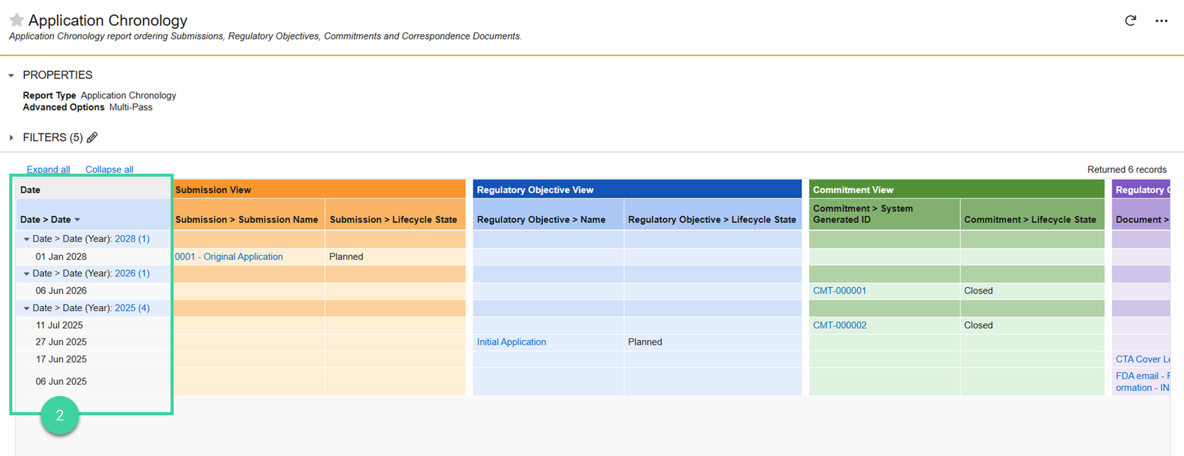Collapse the PROPERTIES section
The width and height of the screenshot is (1184, 456).
[x=11, y=75]
